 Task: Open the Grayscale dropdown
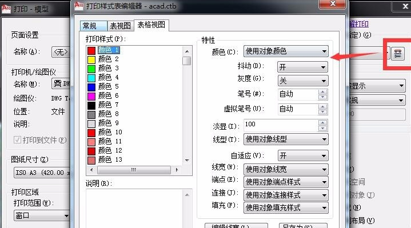point(302,81)
